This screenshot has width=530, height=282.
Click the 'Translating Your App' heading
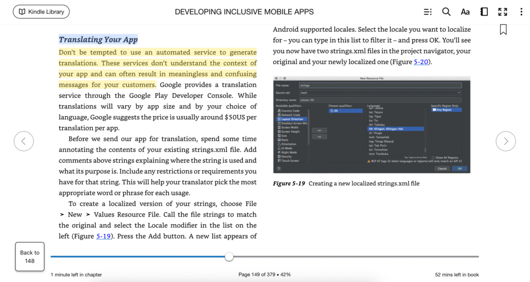(x=98, y=39)
